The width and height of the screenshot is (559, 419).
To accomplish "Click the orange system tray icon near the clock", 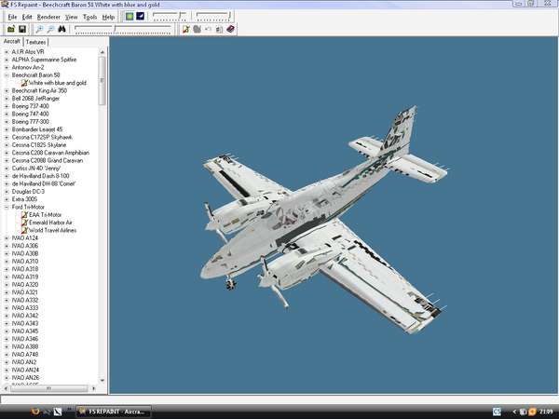I will pos(532,412).
